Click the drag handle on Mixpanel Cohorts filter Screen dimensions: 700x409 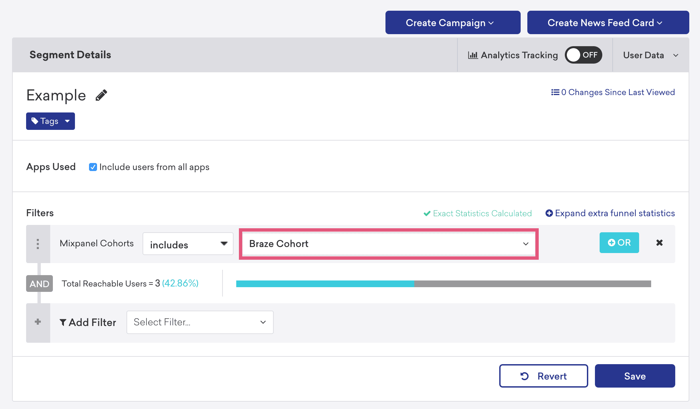point(38,244)
